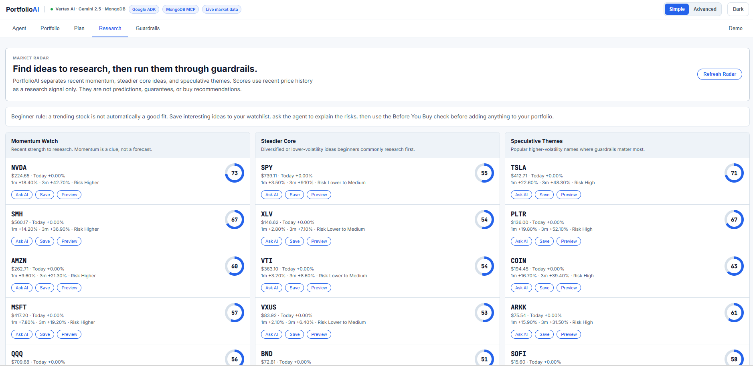The width and height of the screenshot is (753, 366).
Task: Open the Guardrails tab
Action: pyautogui.click(x=148, y=28)
